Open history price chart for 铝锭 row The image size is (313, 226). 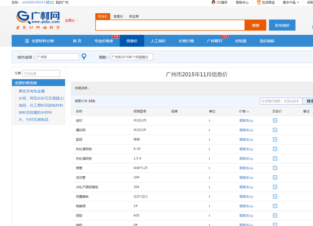[275, 215]
